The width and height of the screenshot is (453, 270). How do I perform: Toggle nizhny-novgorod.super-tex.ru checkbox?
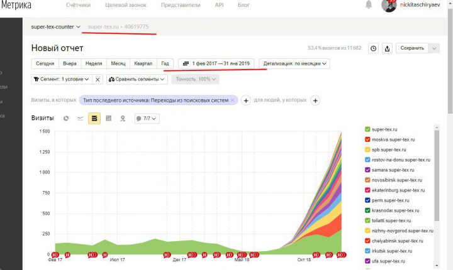pyautogui.click(x=367, y=230)
